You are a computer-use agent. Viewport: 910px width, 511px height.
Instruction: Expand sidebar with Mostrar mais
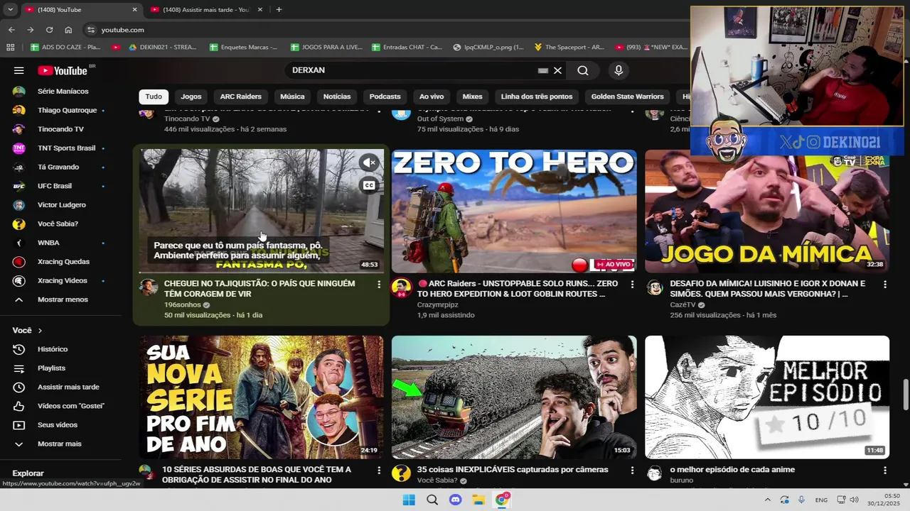click(x=60, y=444)
